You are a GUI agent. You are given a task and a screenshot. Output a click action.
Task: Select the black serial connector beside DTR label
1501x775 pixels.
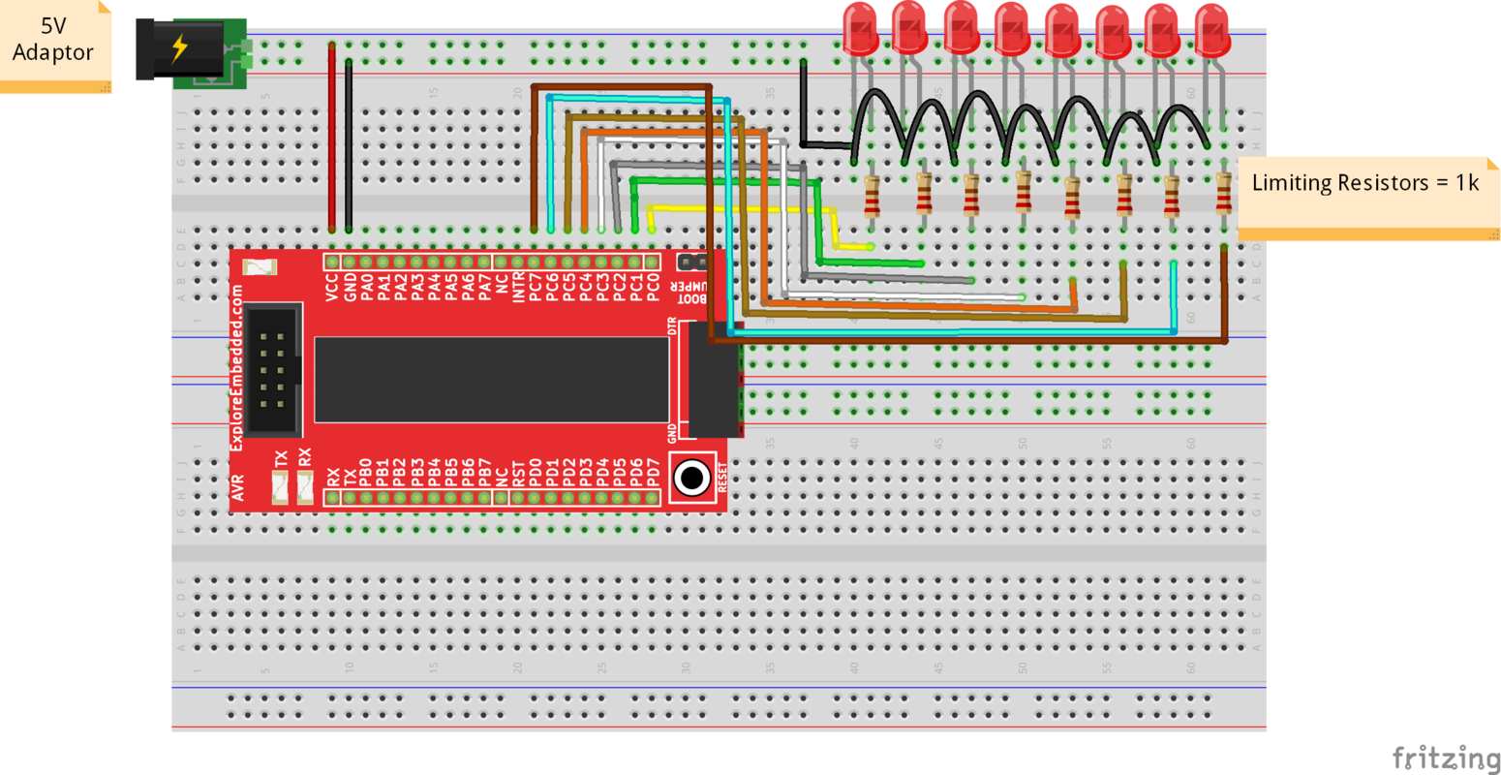point(714,380)
